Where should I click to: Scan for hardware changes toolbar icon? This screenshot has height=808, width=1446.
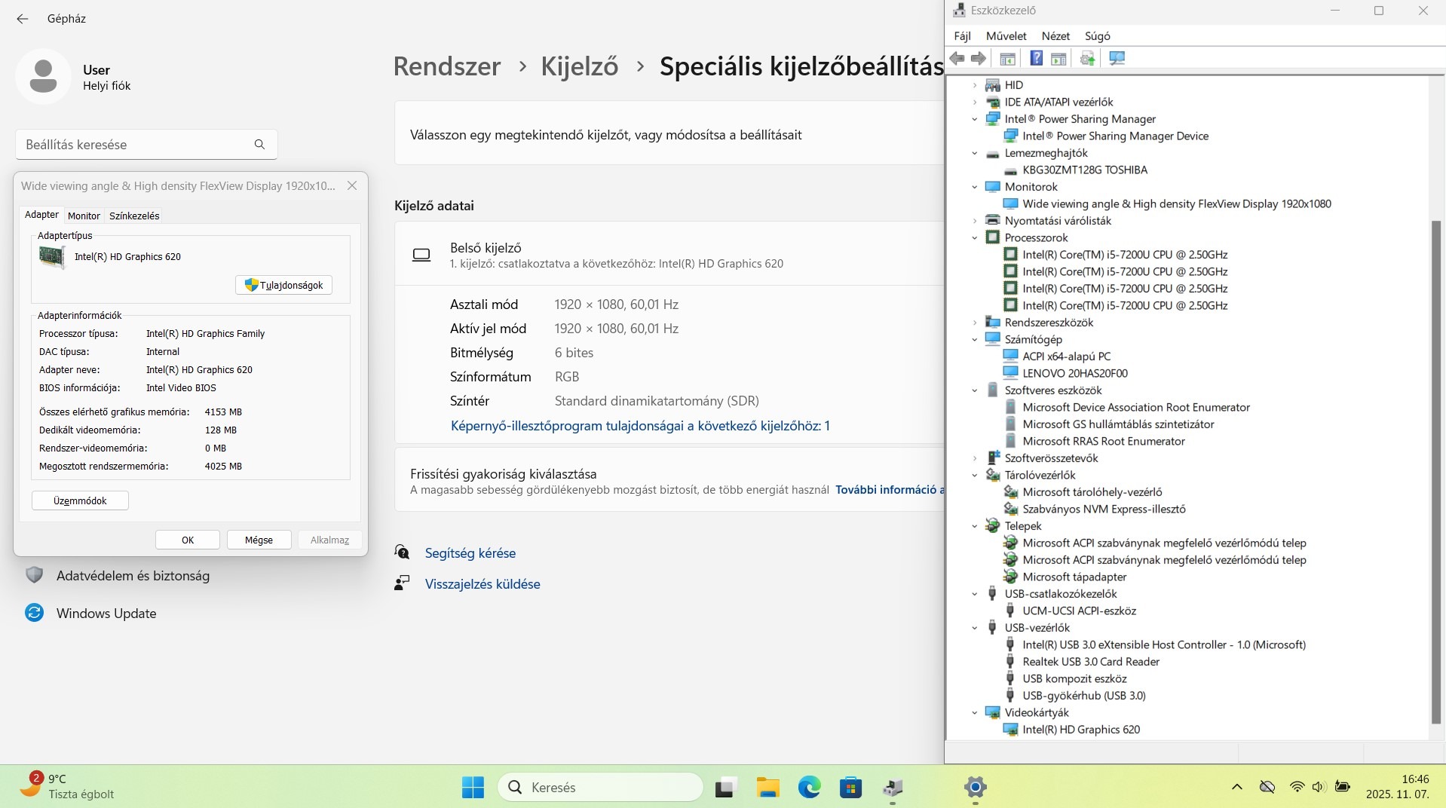pyautogui.click(x=1117, y=59)
